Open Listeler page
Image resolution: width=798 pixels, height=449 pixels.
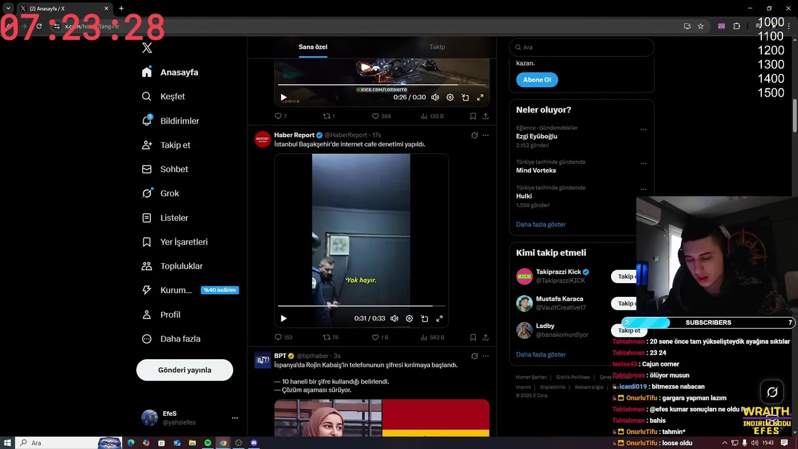coord(165,218)
